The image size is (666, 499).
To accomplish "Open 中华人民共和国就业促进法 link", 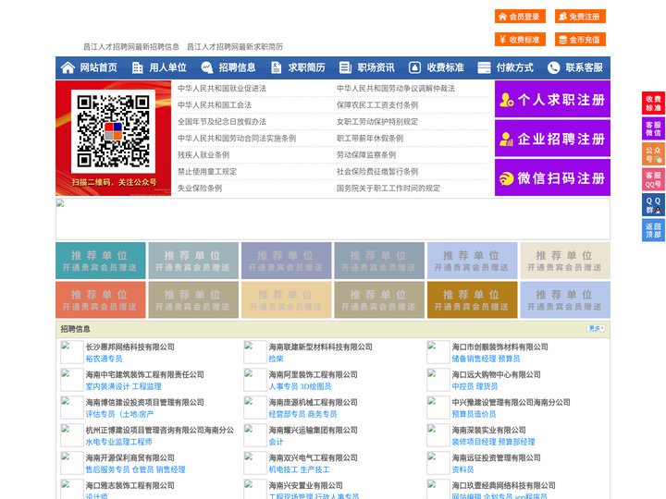I will (222, 89).
